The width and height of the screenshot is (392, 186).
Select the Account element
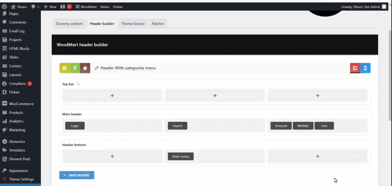[281, 126]
